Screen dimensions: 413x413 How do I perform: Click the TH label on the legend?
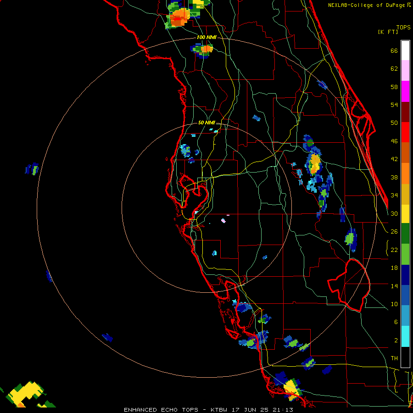point(394,358)
